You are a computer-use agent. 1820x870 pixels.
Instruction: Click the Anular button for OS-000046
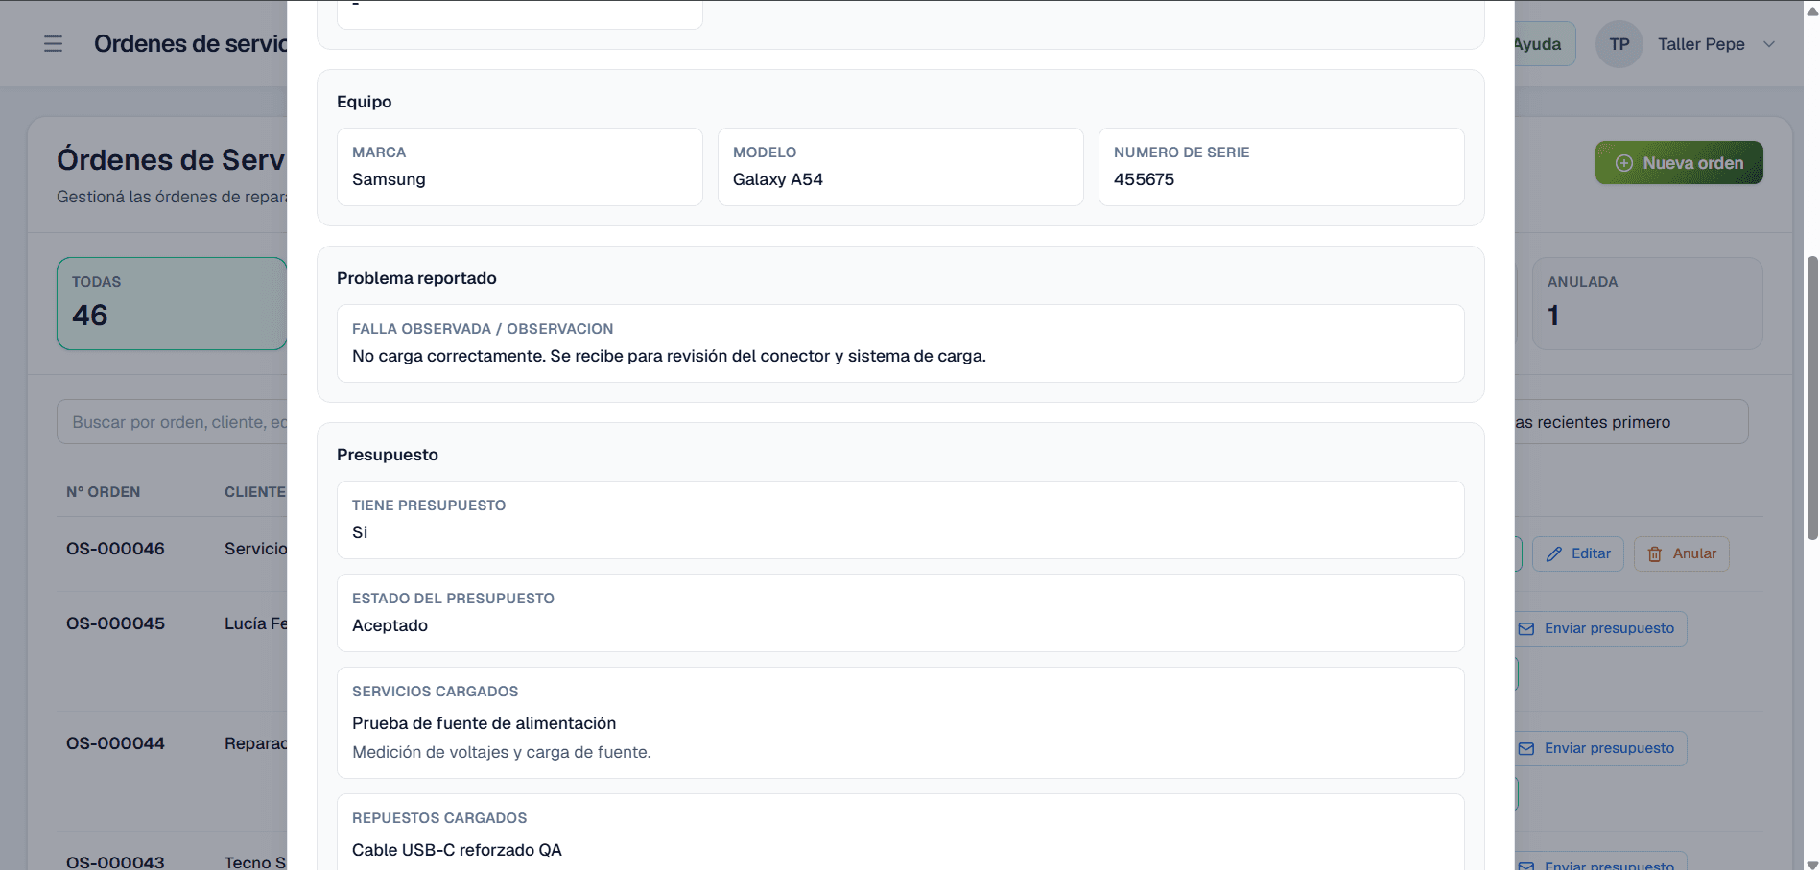click(x=1681, y=553)
